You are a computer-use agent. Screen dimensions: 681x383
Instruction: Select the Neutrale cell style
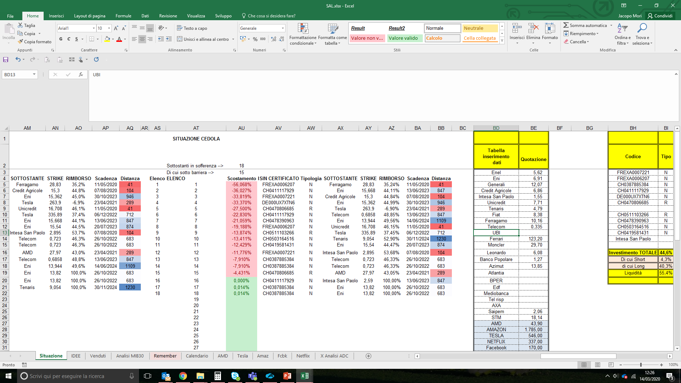point(480,28)
